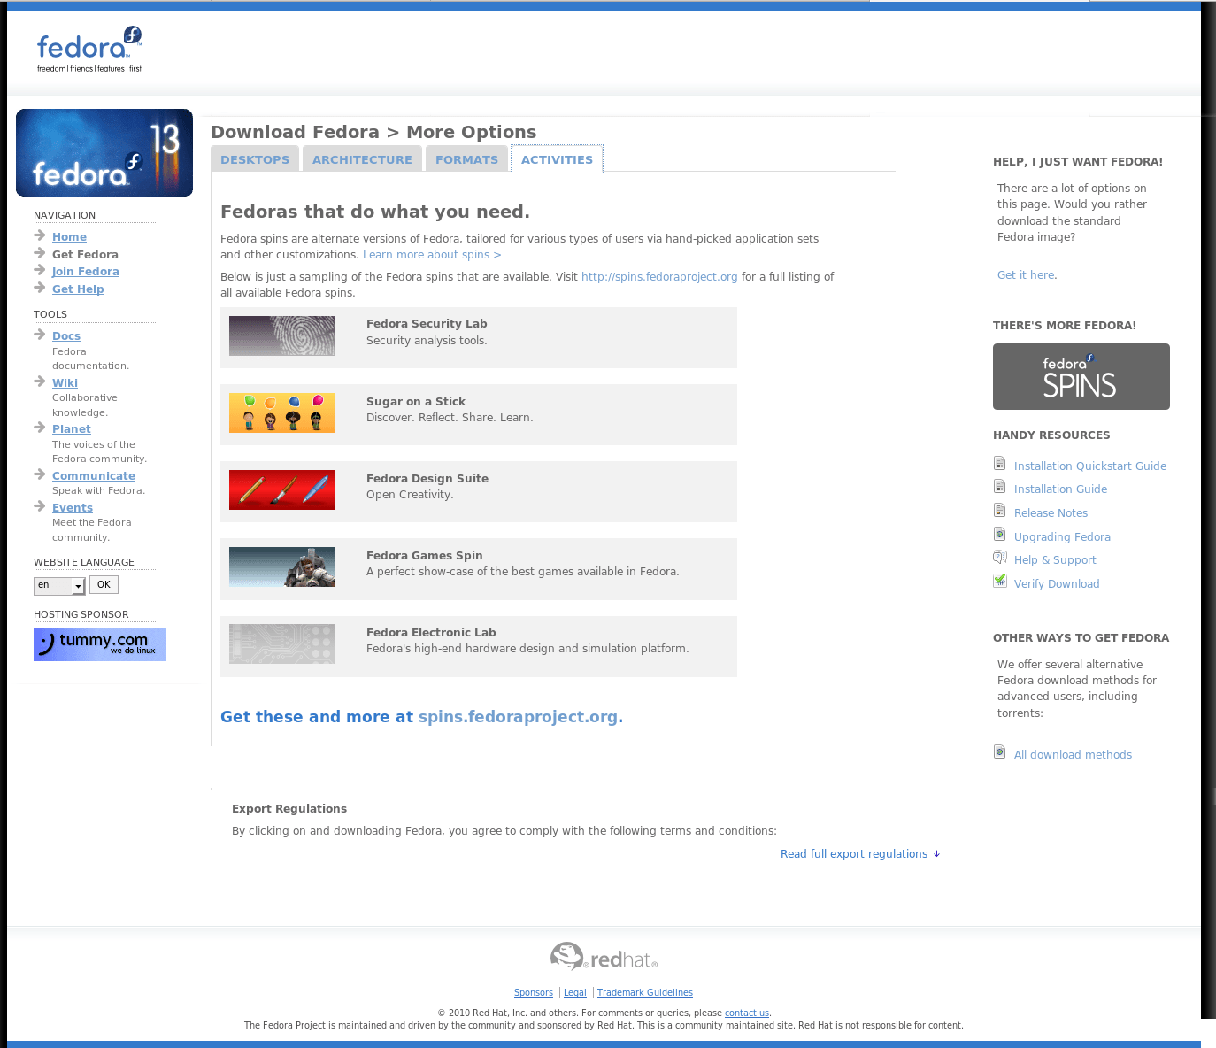Go to Home in navigation

click(69, 237)
